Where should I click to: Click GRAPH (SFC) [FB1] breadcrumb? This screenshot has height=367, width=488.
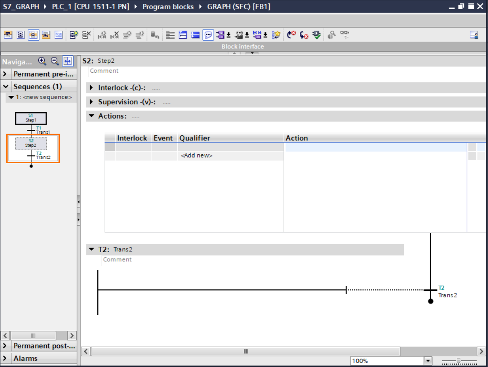tap(239, 7)
